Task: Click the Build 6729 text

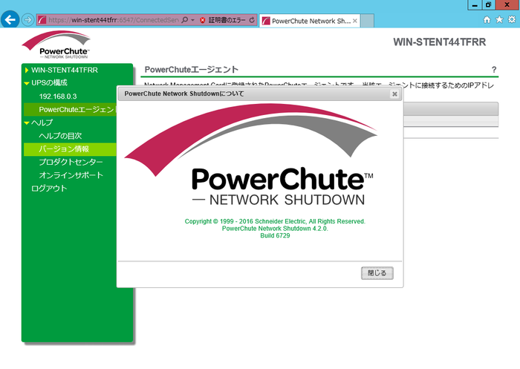Action: tap(275, 235)
